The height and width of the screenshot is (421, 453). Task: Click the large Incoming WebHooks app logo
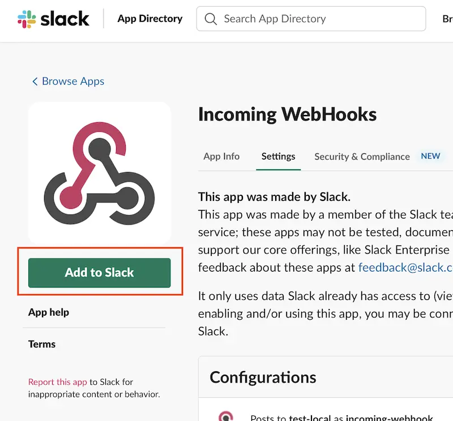click(x=100, y=173)
